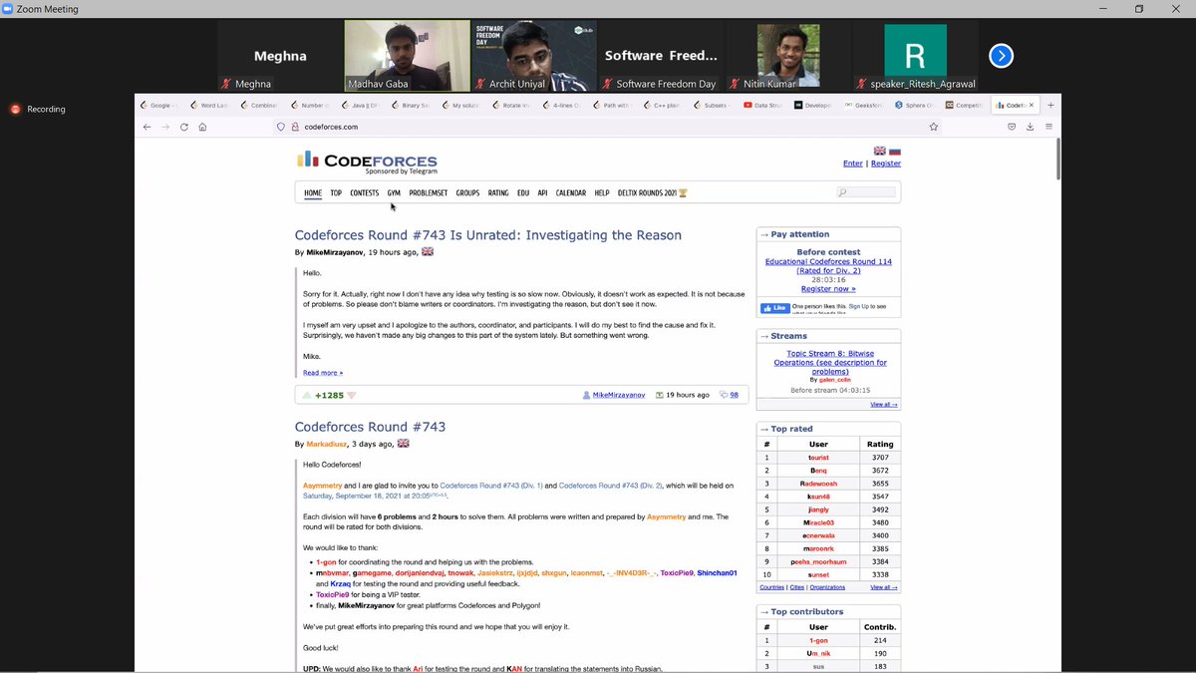Select Archit Uniyal video thumbnail
Image resolution: width=1196 pixels, height=673 pixels.
(534, 56)
